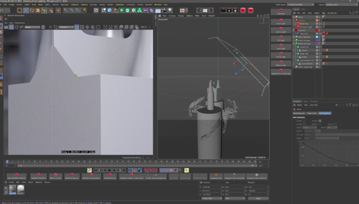Open the Beauty AOV dropdown

click(32, 27)
